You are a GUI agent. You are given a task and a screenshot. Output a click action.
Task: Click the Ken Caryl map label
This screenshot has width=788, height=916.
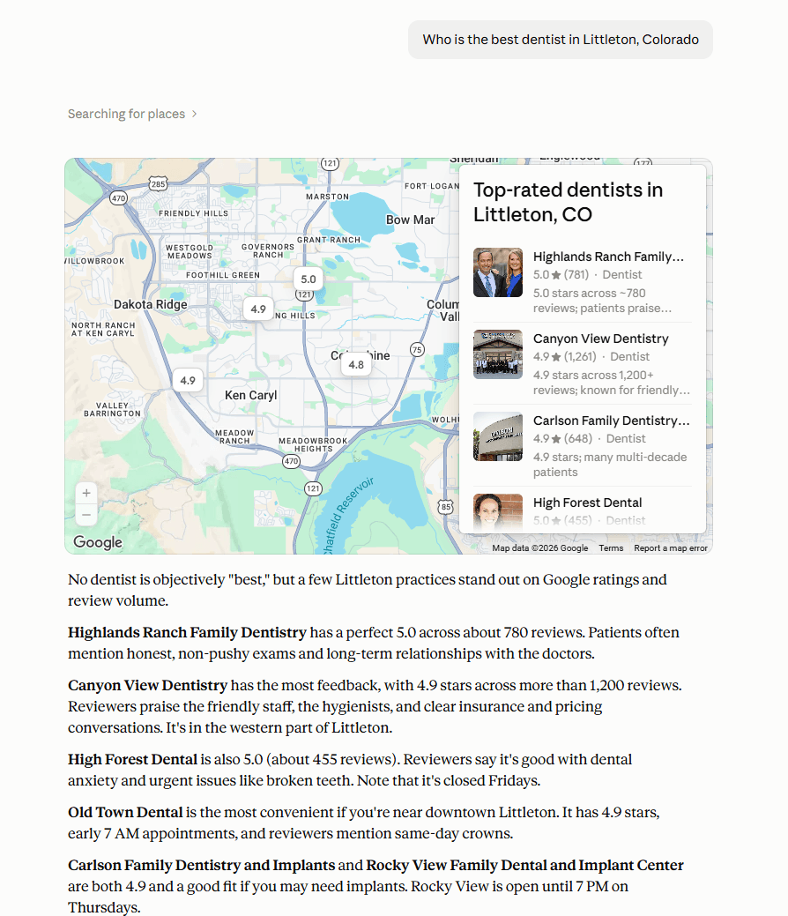250,396
